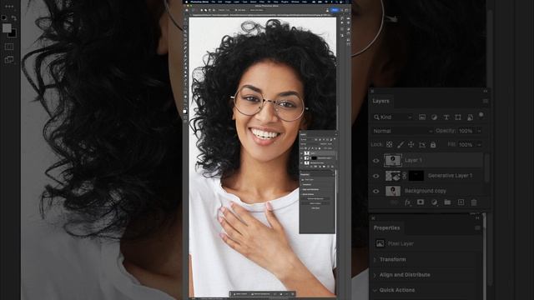
Task: Open the Normal blend mode dropdown
Action: (402, 131)
